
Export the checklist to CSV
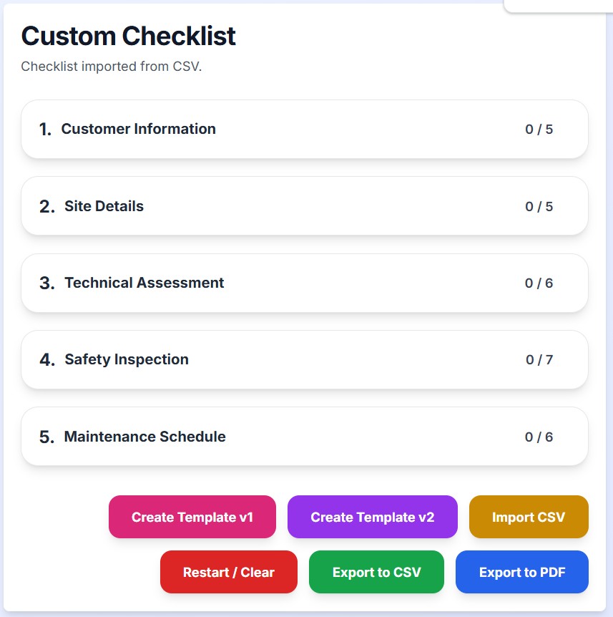tap(376, 572)
